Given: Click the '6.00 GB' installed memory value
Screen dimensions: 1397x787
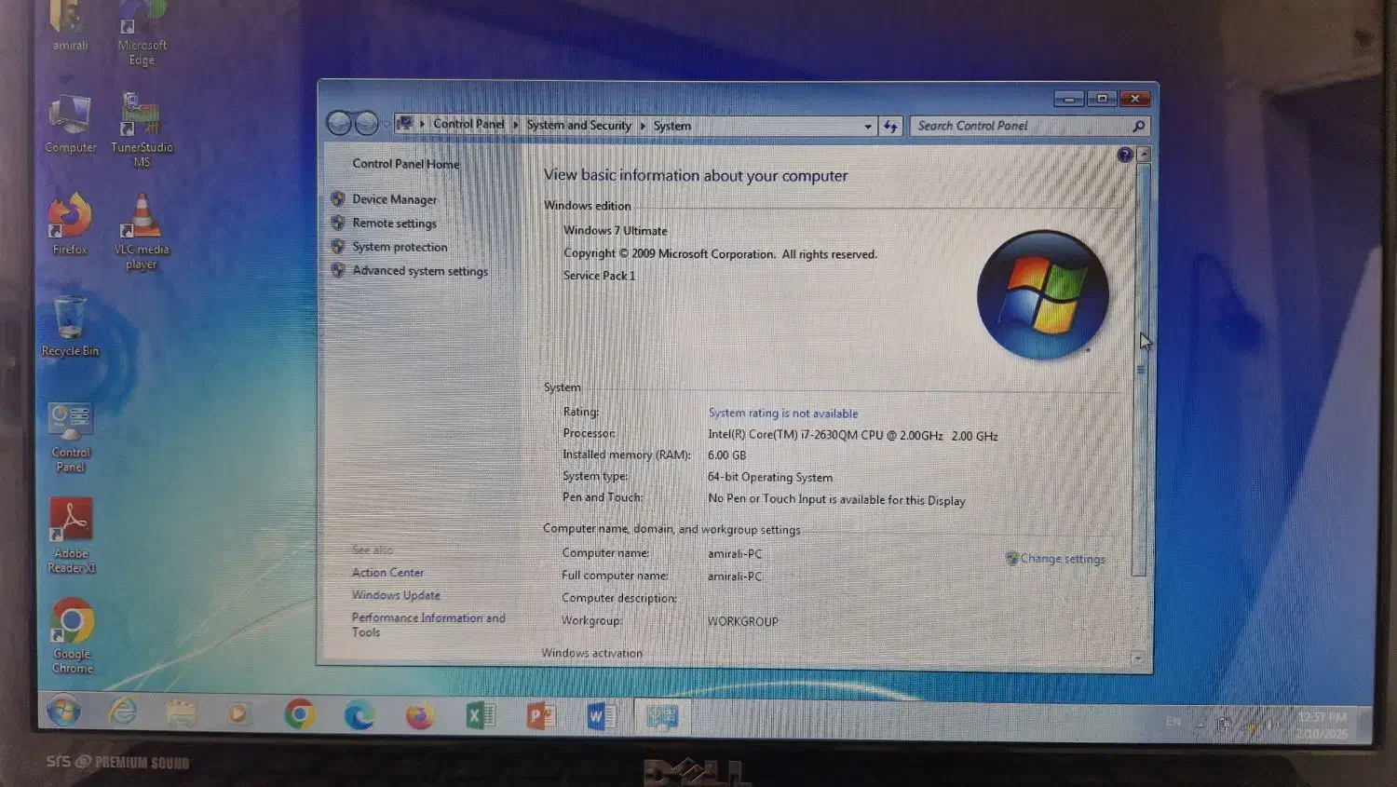Looking at the screenshot, I should (726, 455).
